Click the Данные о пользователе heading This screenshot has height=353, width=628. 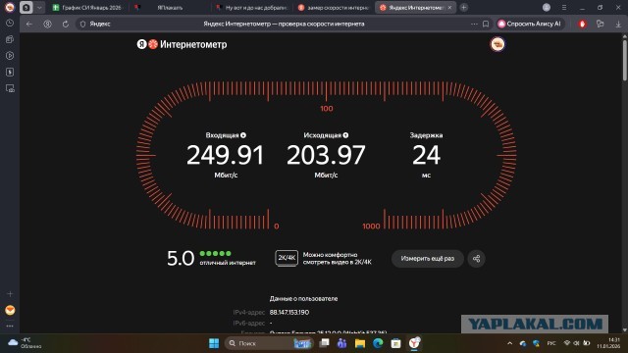click(x=303, y=298)
